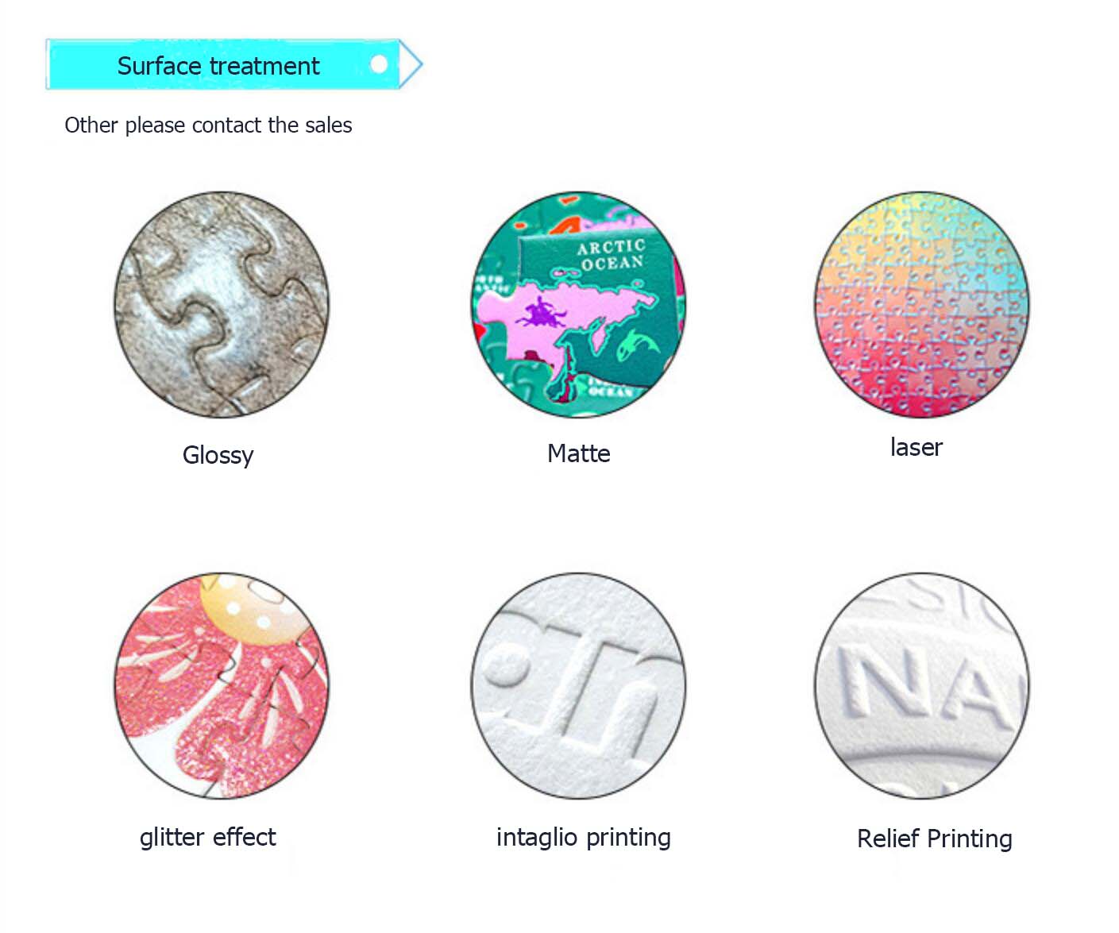
Task: Click the ARCTIC OCEAN text in Matte sample
Action: 612,254
